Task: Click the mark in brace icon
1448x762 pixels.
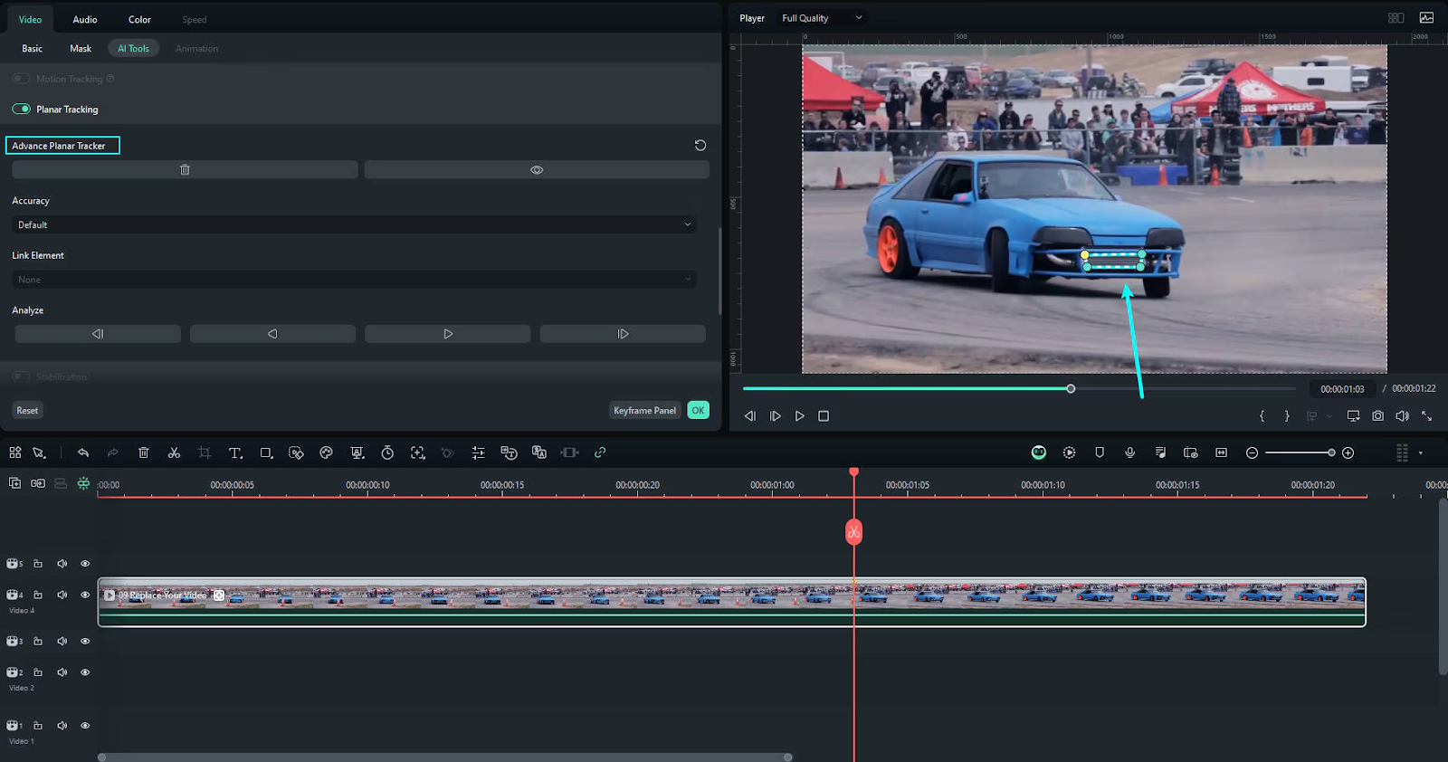Action: click(x=1262, y=416)
